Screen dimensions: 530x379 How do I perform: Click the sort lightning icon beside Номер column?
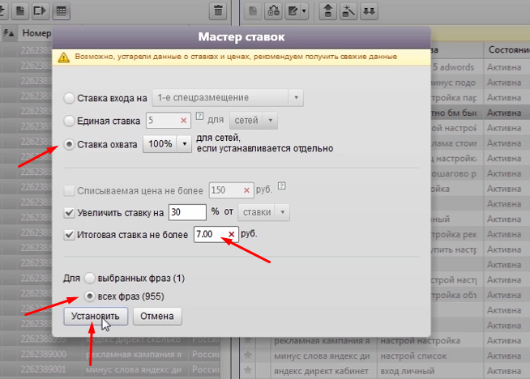tap(9, 33)
